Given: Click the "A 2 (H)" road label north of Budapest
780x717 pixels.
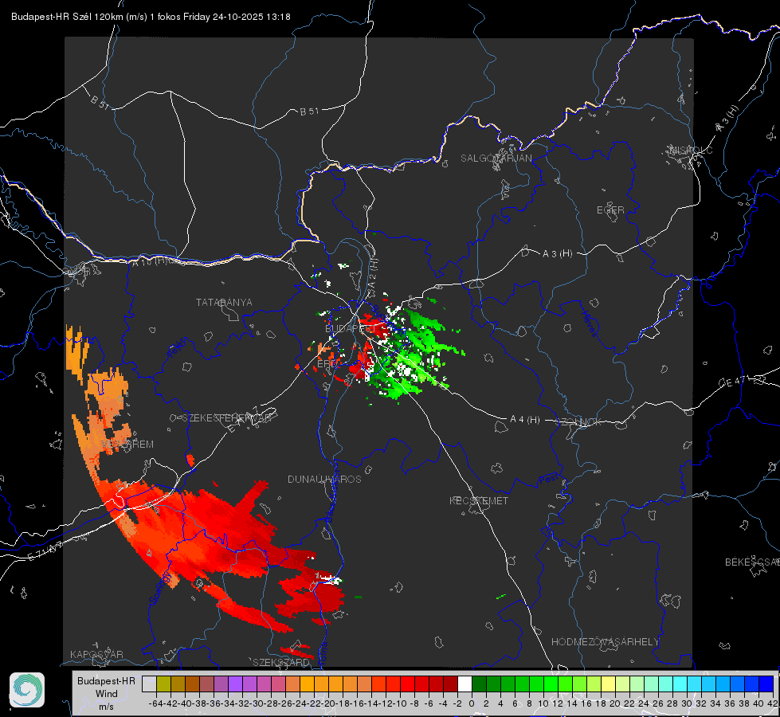Looking at the screenshot, I should coord(373,274).
